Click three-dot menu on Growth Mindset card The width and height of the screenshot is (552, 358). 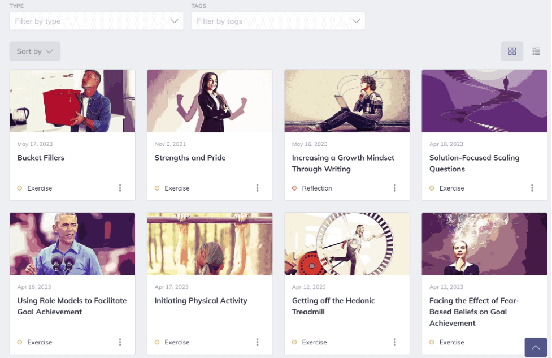coord(394,188)
